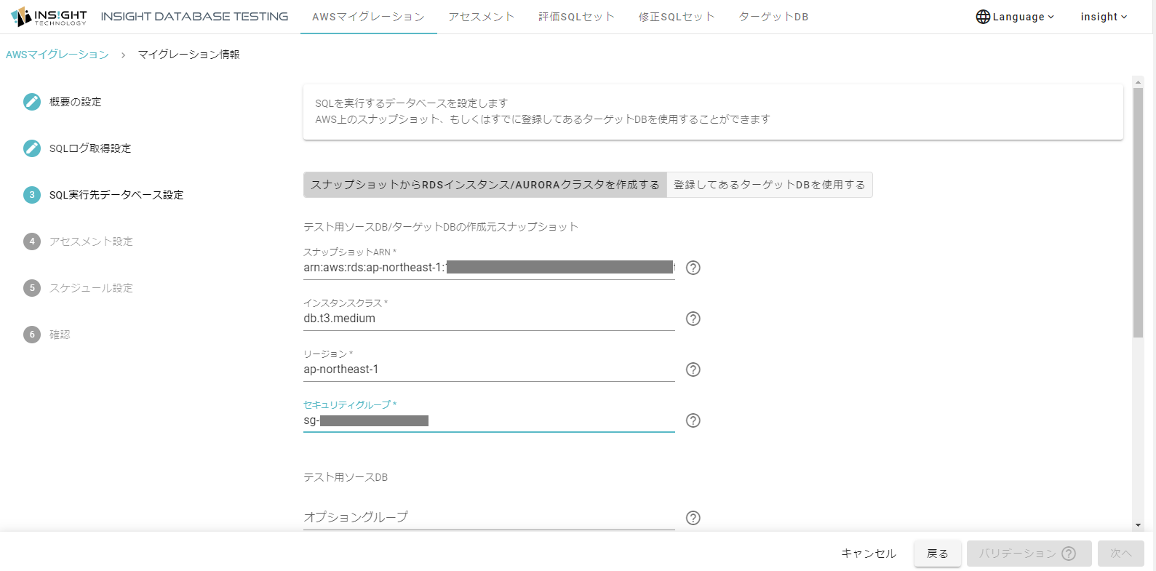Click the AWSマイグレーション breadcrumb link

point(57,55)
